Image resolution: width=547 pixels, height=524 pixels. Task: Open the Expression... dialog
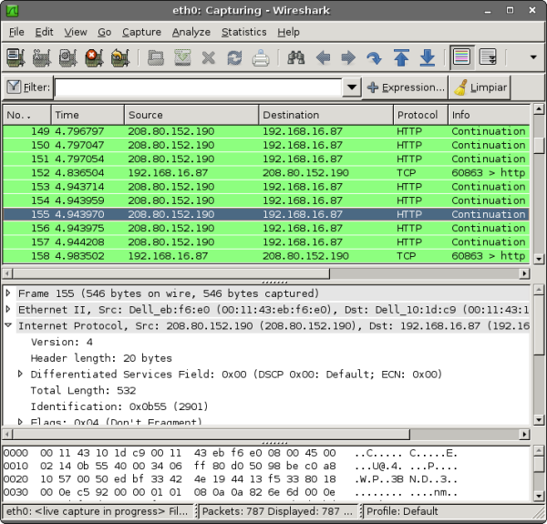coord(406,87)
